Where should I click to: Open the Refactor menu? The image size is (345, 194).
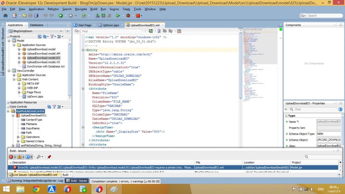[x=53, y=9]
